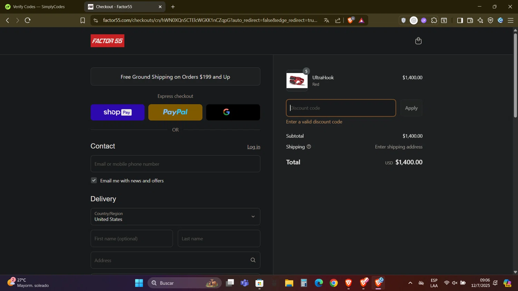
Task: Uncheck Email me with news and offers
Action: click(94, 180)
